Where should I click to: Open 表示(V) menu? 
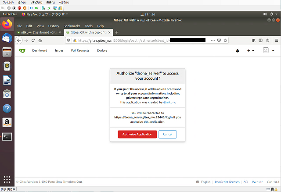[x=50, y=3]
